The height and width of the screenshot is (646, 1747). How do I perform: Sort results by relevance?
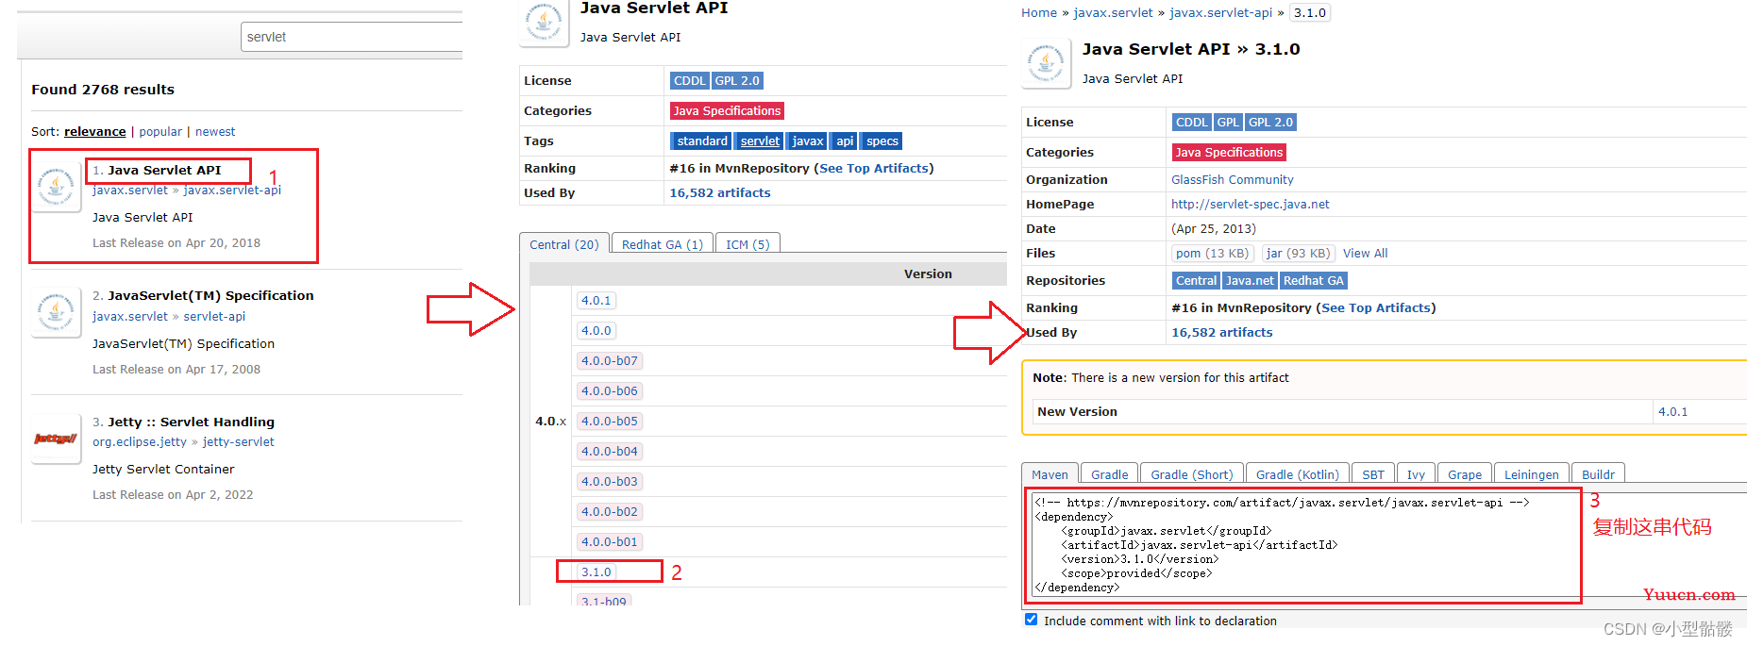click(x=94, y=132)
